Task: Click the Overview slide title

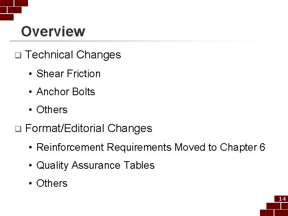Action: tap(53, 32)
